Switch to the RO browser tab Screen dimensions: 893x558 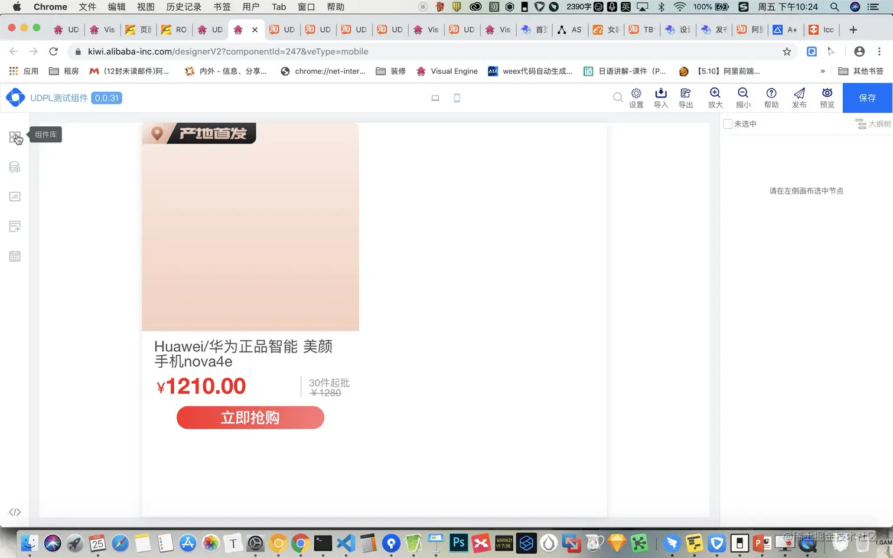tap(174, 30)
